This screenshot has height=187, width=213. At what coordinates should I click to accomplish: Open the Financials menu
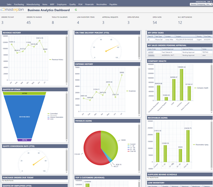point(89,4)
